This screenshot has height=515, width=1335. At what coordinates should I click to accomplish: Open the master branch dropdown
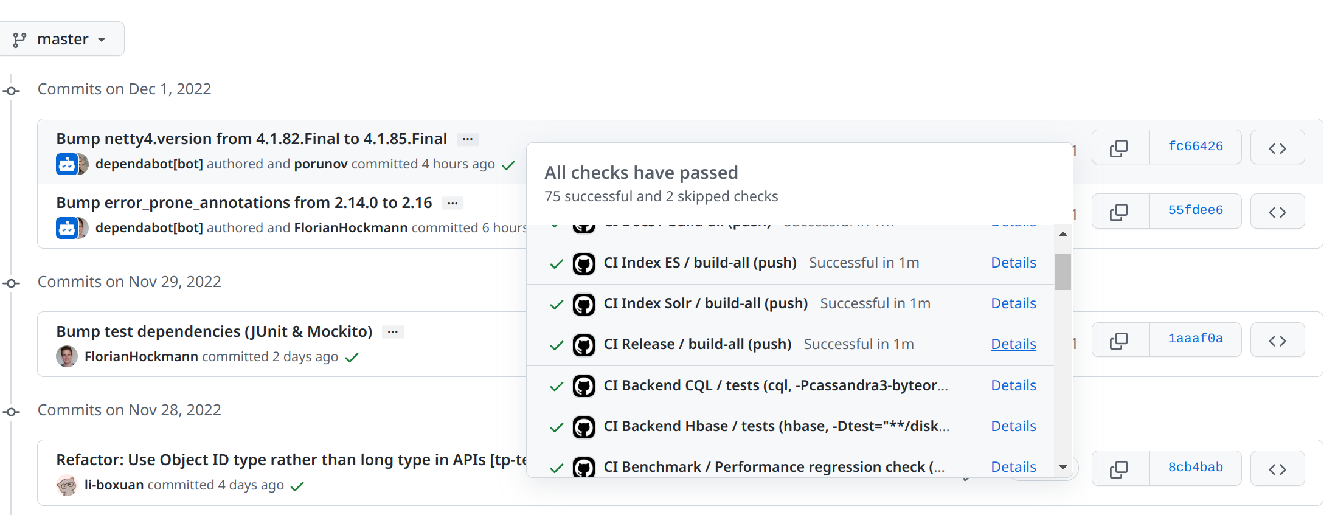[x=63, y=40]
